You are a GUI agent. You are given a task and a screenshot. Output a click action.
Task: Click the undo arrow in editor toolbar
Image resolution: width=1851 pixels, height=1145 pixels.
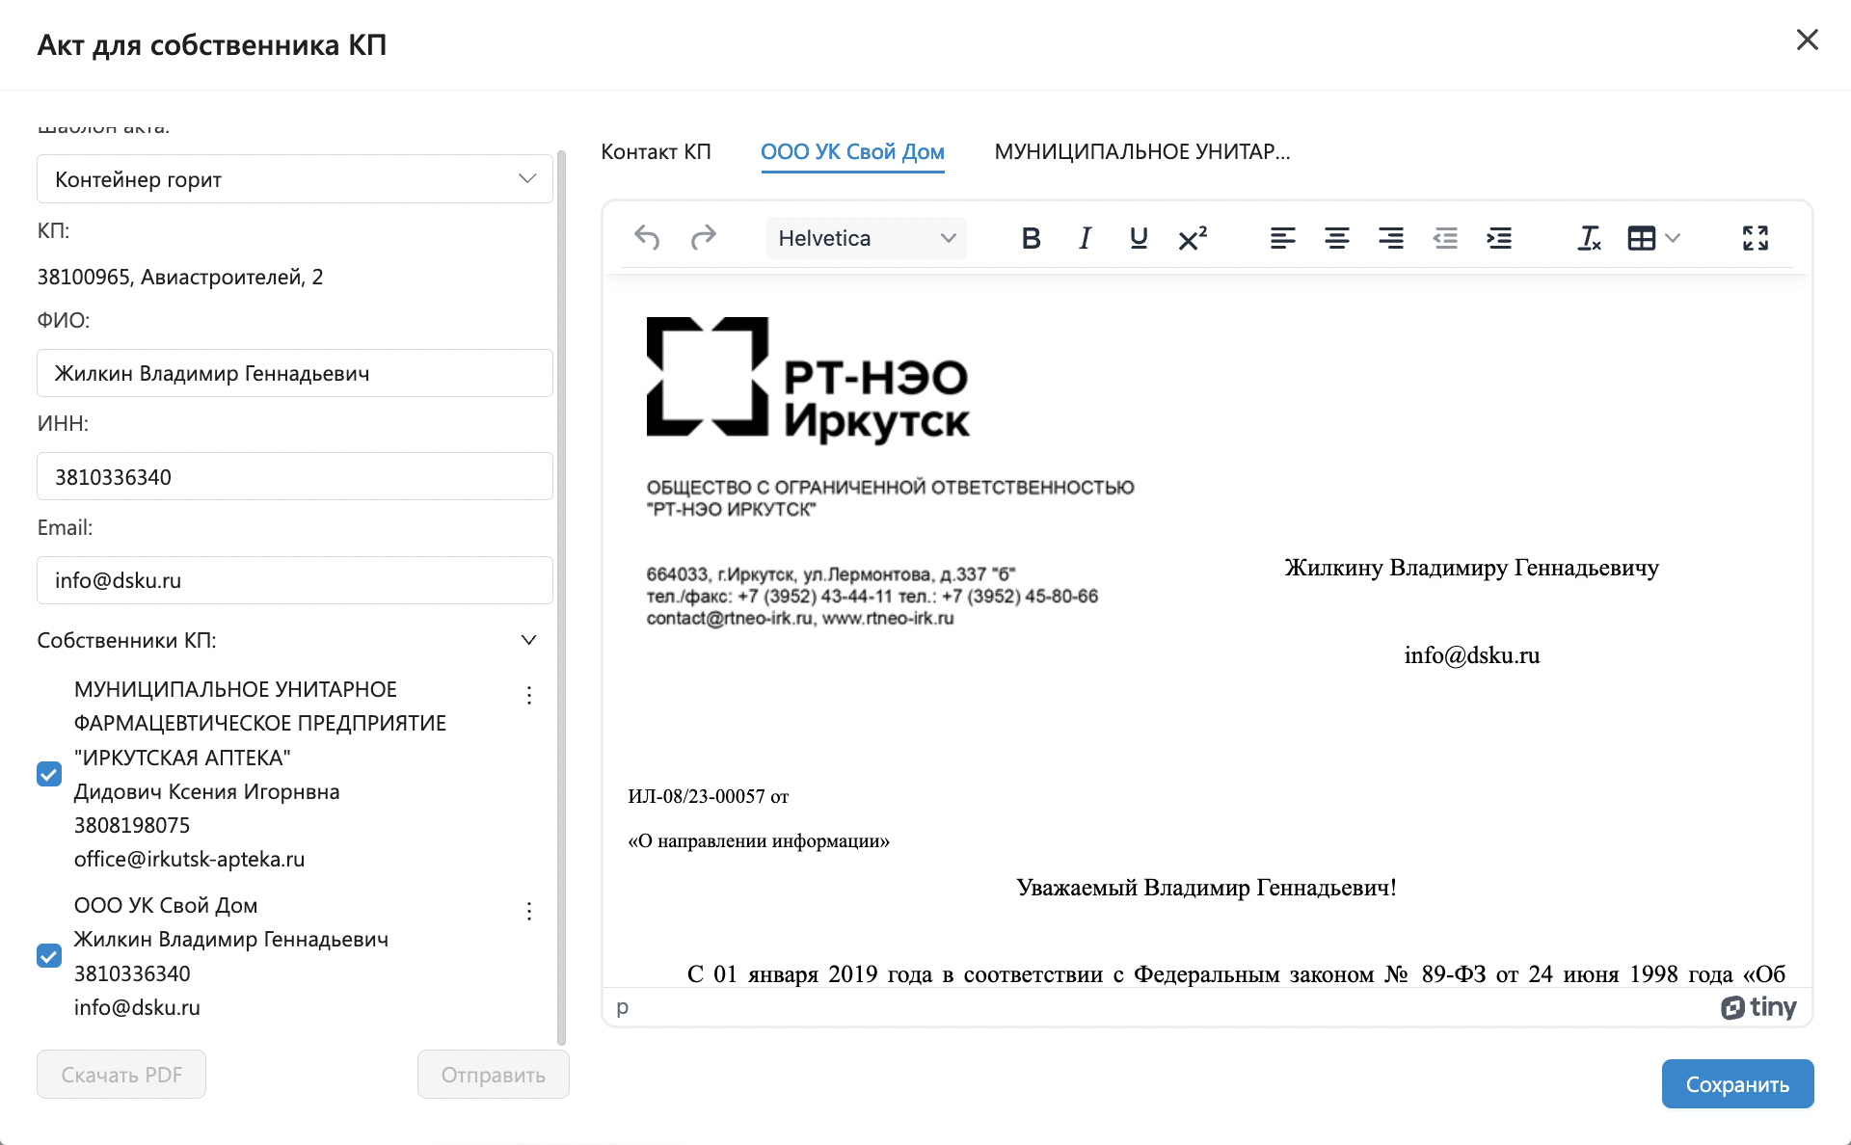[647, 238]
